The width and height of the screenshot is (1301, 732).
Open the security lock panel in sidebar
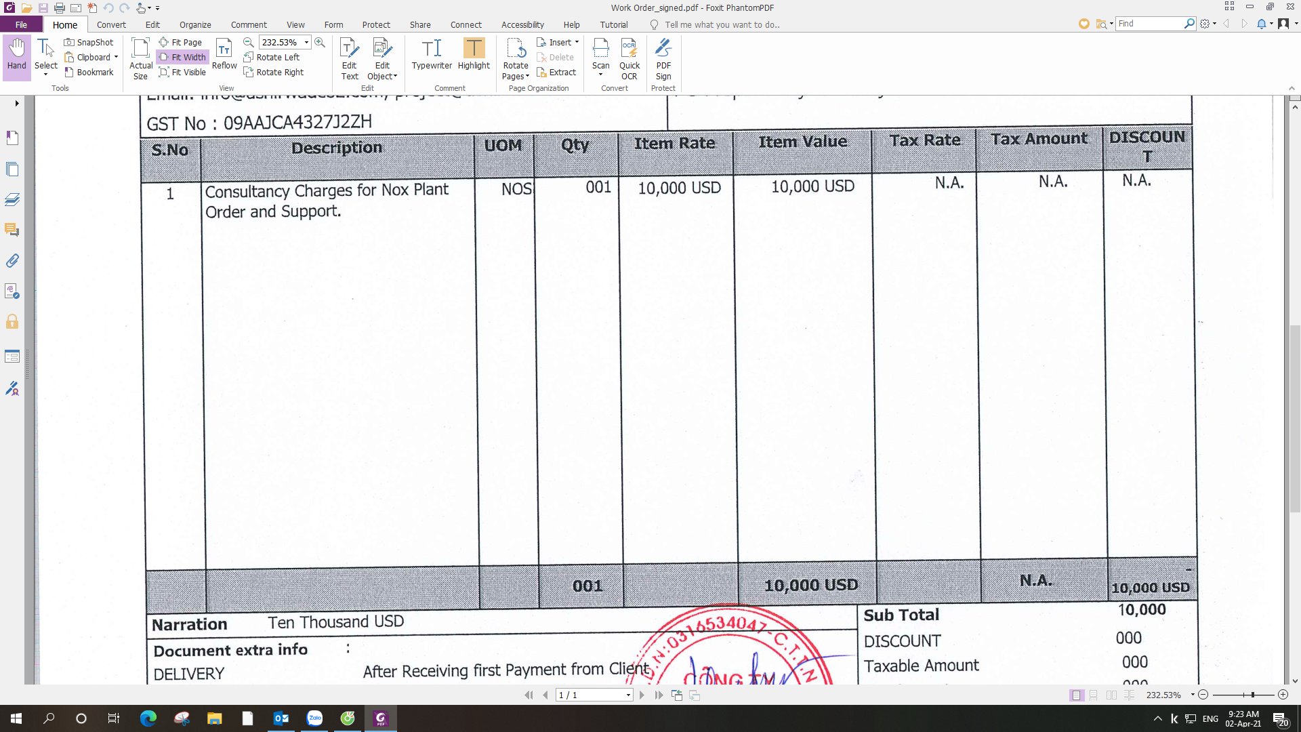pyautogui.click(x=12, y=321)
